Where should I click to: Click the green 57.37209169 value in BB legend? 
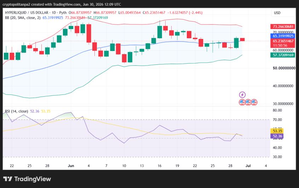tap(98, 18)
